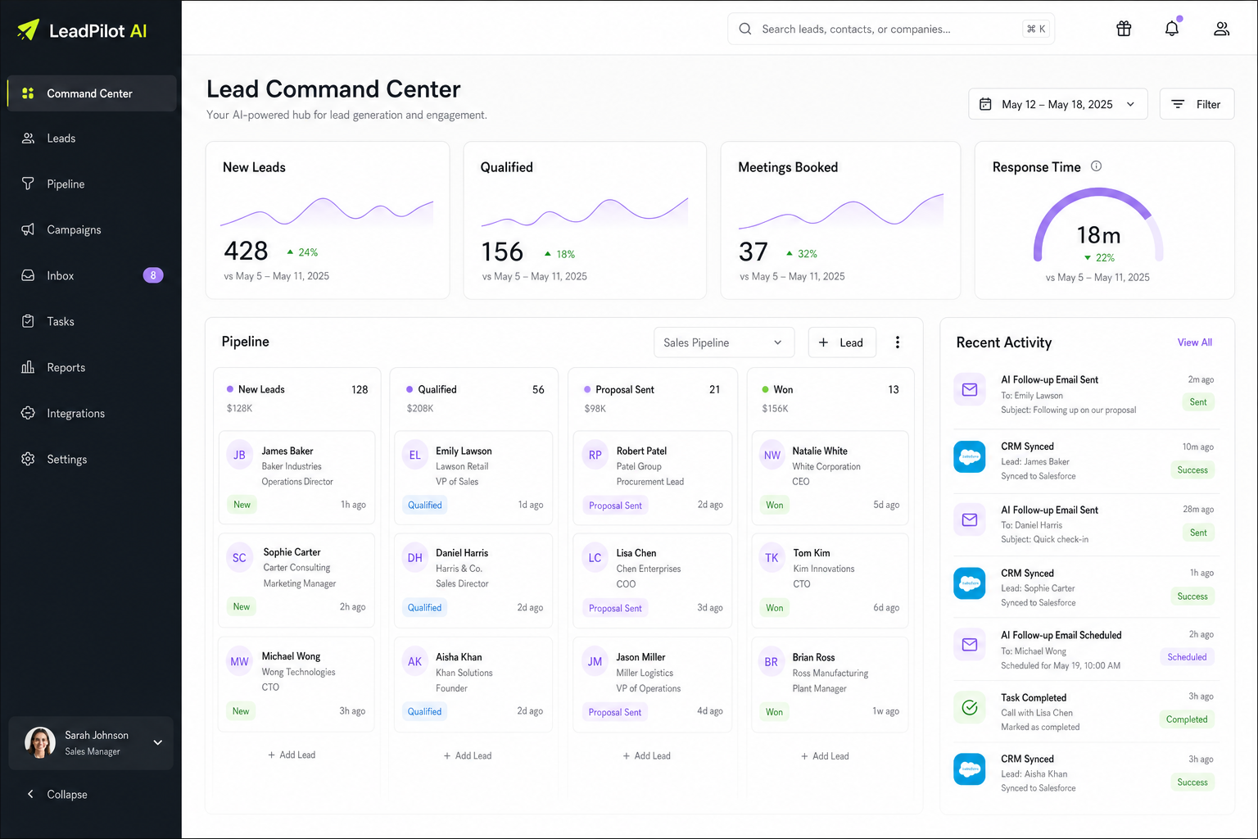This screenshot has height=839, width=1258.
Task: Click the Won column total $156K
Action: click(776, 408)
